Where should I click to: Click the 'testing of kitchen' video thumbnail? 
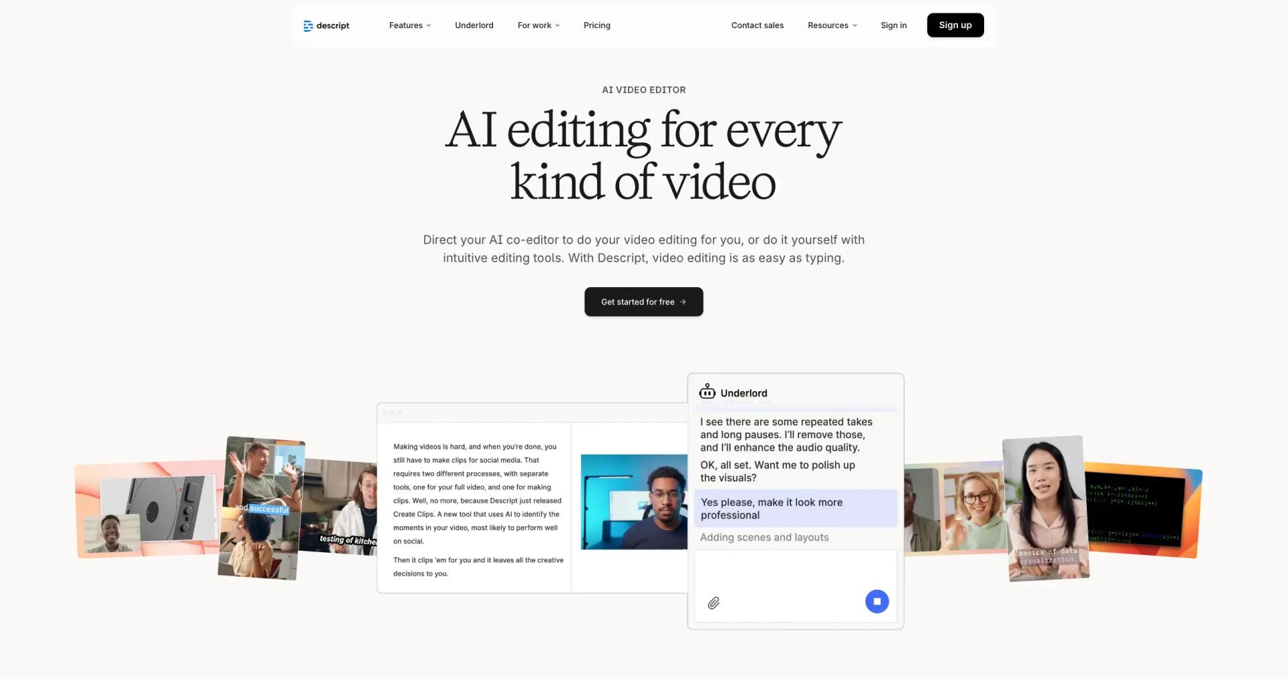[342, 507]
